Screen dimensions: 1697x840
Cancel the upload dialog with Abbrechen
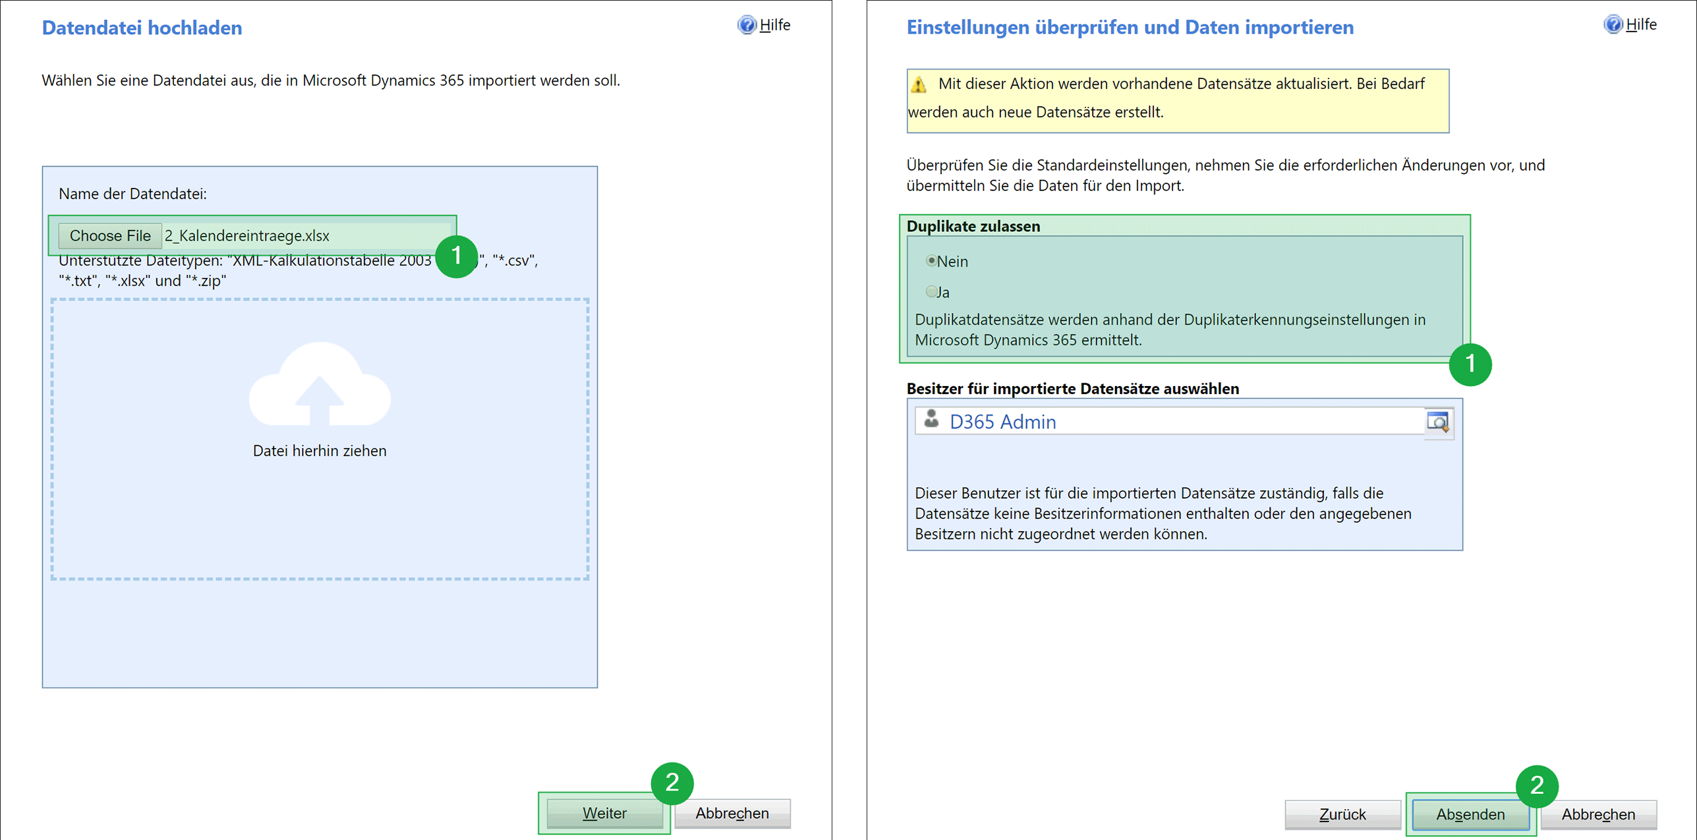(x=732, y=813)
